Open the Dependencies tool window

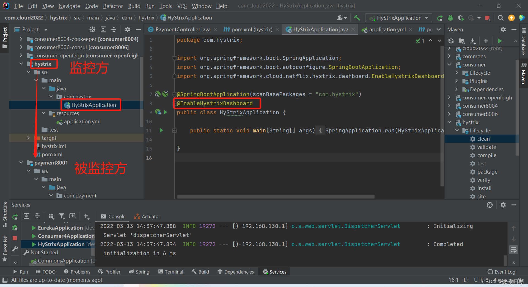pyautogui.click(x=236, y=272)
